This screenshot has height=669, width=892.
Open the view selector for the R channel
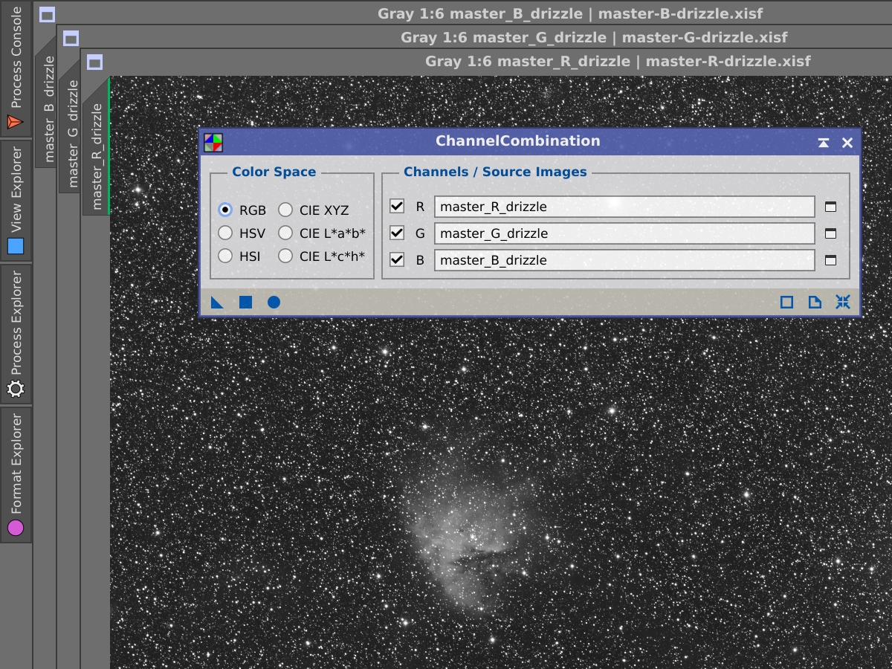point(831,207)
